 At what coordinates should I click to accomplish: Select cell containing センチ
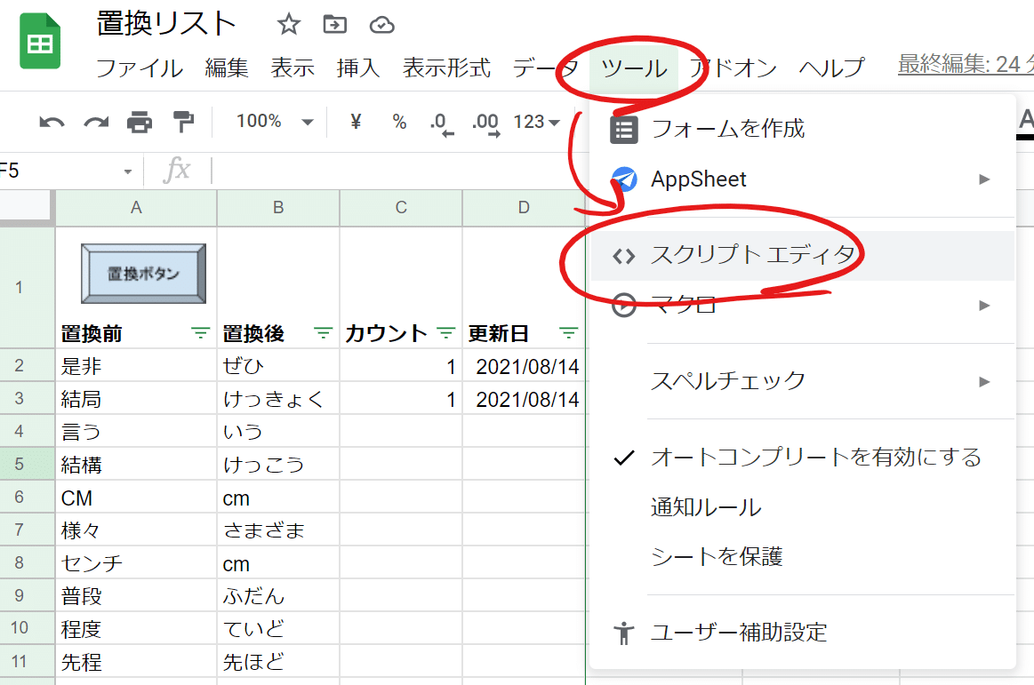click(x=136, y=563)
